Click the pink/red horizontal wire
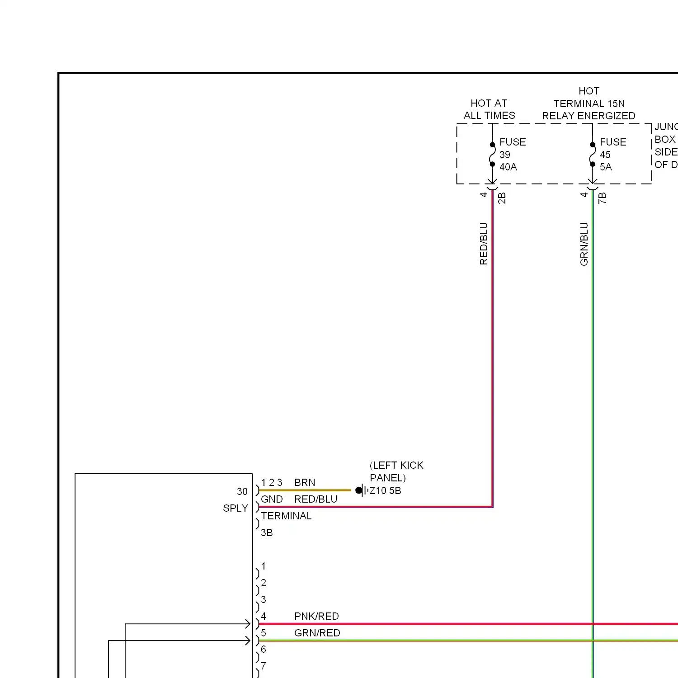The width and height of the screenshot is (678, 678). tap(468, 624)
